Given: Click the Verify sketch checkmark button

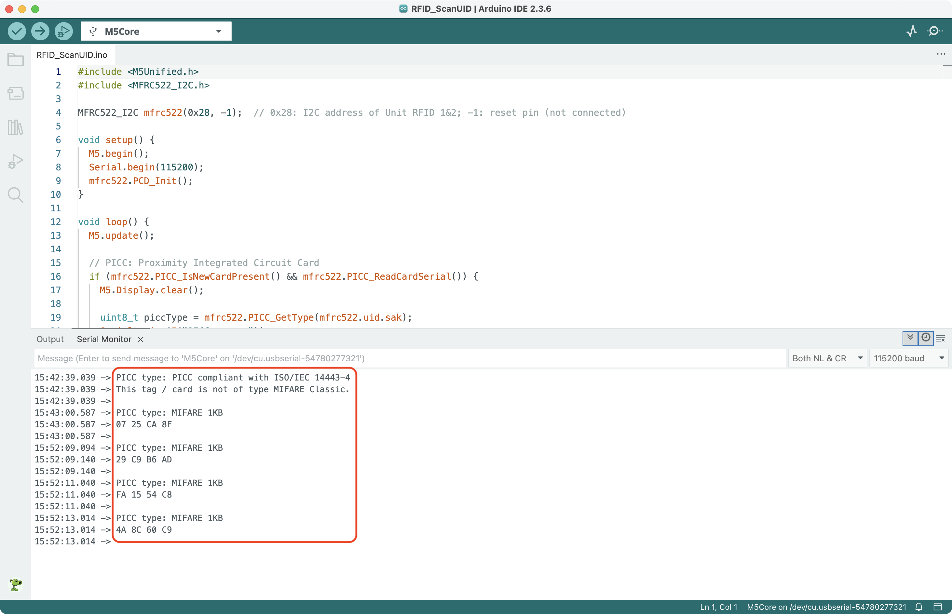Looking at the screenshot, I should 17,31.
